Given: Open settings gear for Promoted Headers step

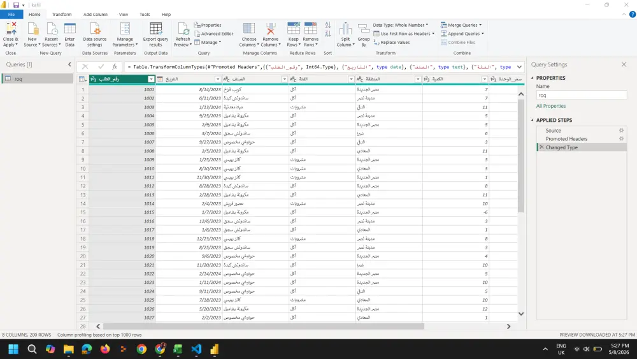Looking at the screenshot, I should click(x=621, y=138).
